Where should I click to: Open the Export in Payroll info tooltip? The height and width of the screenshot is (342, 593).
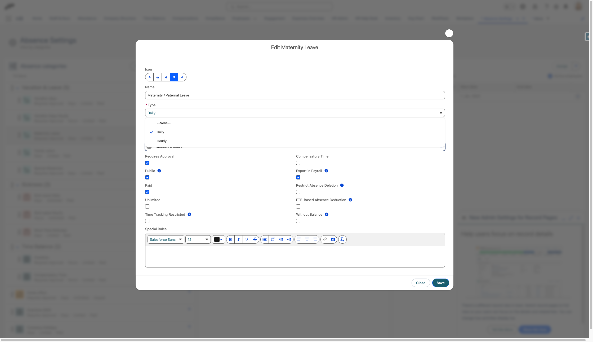pyautogui.click(x=326, y=171)
